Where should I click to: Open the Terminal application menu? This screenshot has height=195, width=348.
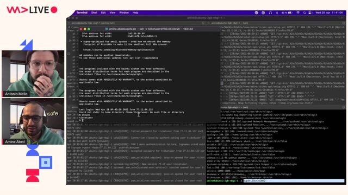pos(82,12)
